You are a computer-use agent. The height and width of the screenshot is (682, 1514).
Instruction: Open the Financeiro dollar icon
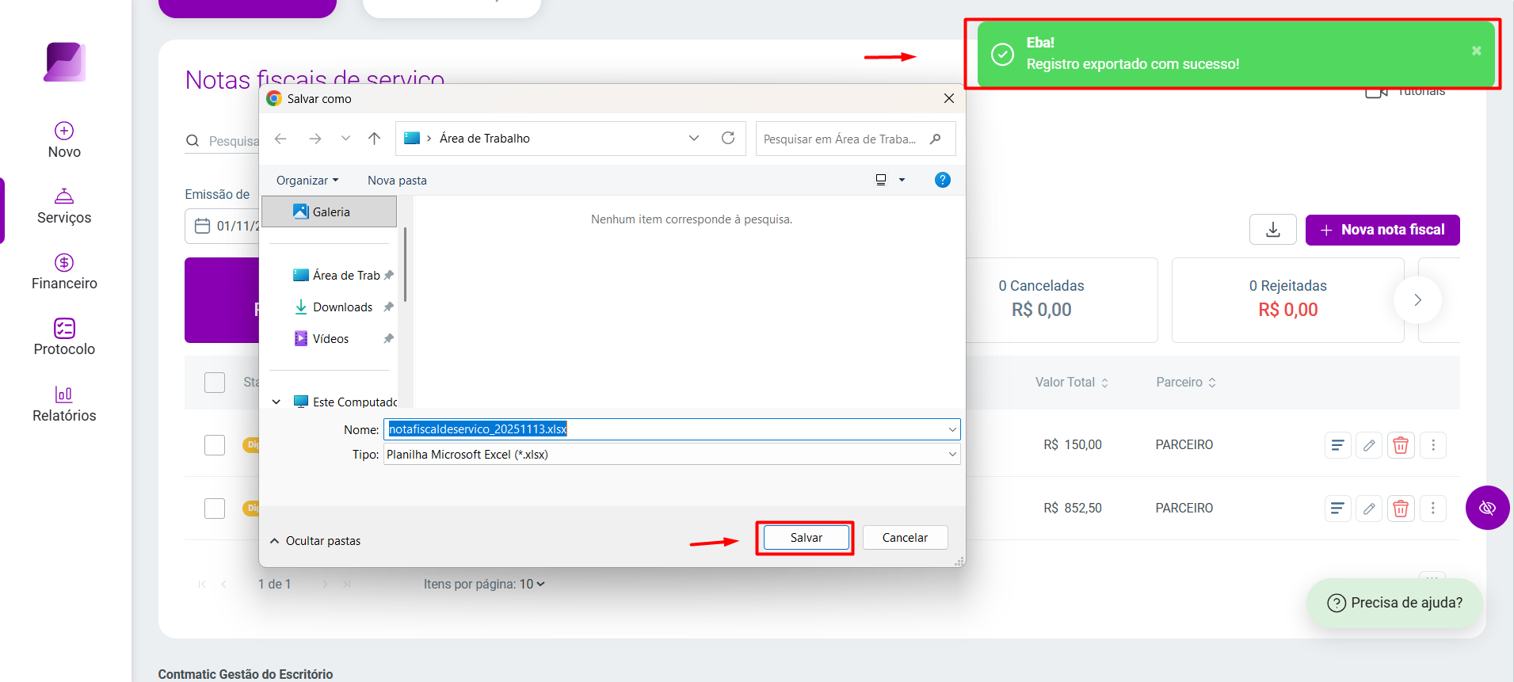64,262
